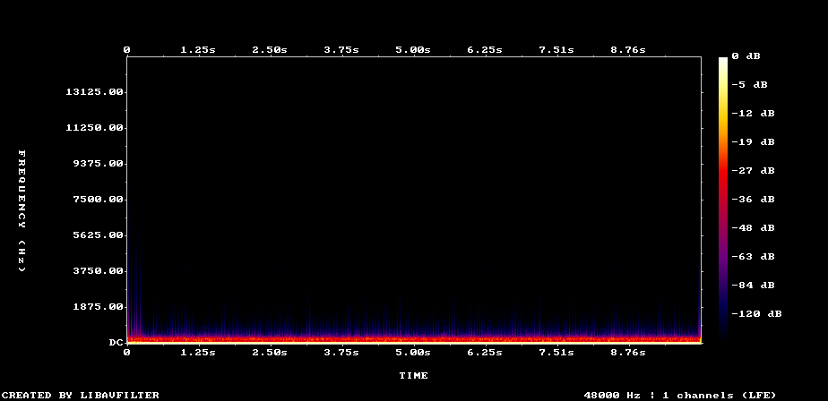This screenshot has height=401, width=828.
Task: Click the bottom 5.00s time label
Action: click(x=413, y=353)
